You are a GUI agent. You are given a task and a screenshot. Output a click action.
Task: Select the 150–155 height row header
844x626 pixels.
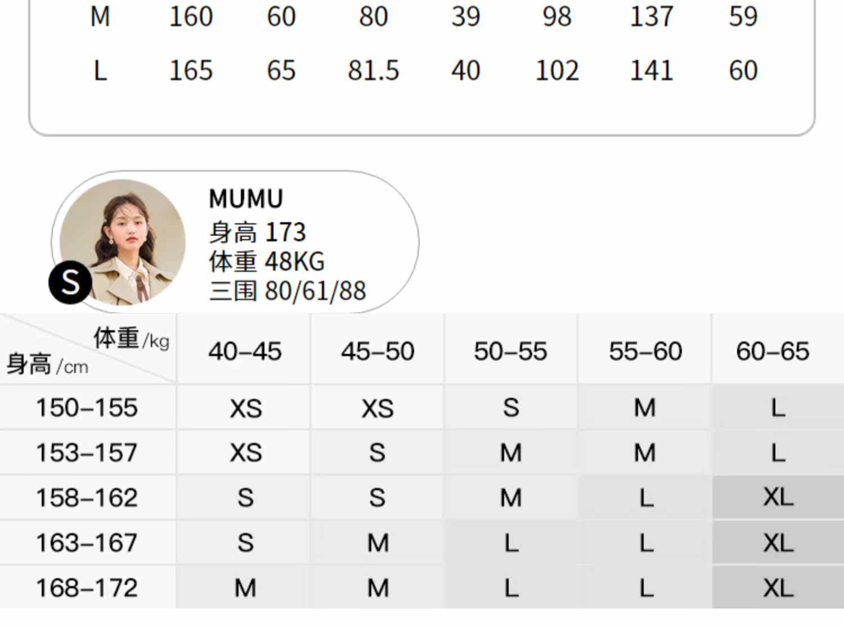click(x=87, y=408)
